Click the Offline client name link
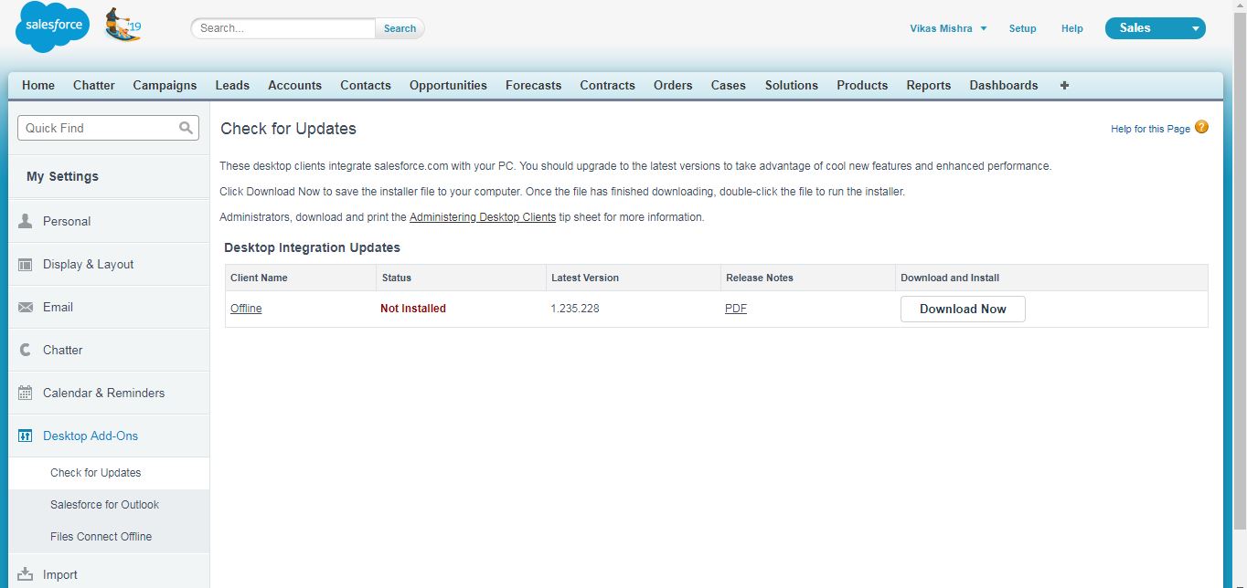The width and height of the screenshot is (1247, 588). [246, 309]
